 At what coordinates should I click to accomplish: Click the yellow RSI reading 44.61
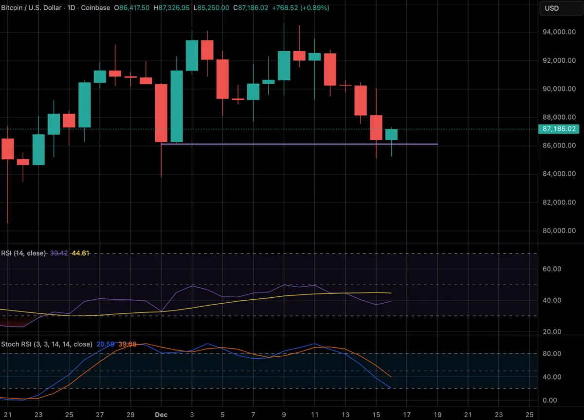coord(81,254)
